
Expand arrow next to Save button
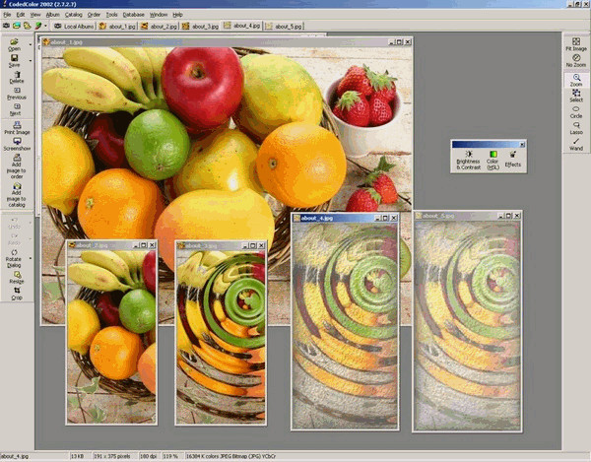(31, 61)
